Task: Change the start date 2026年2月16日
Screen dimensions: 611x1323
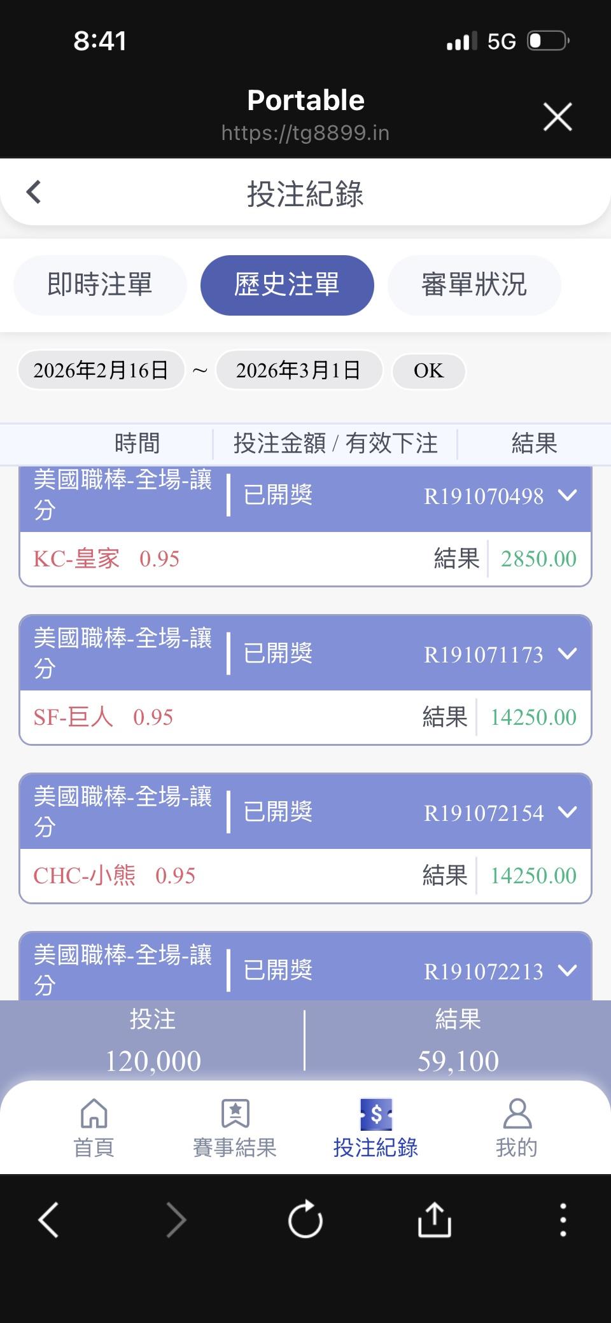Action: coord(101,370)
